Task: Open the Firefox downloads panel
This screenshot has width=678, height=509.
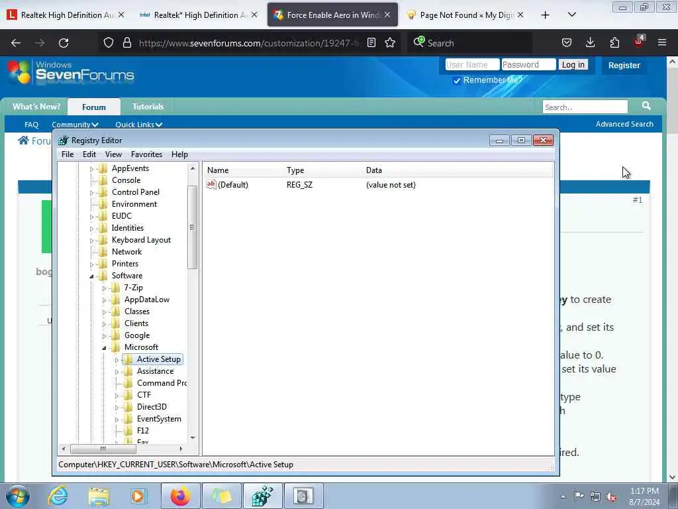Action: pyautogui.click(x=590, y=42)
